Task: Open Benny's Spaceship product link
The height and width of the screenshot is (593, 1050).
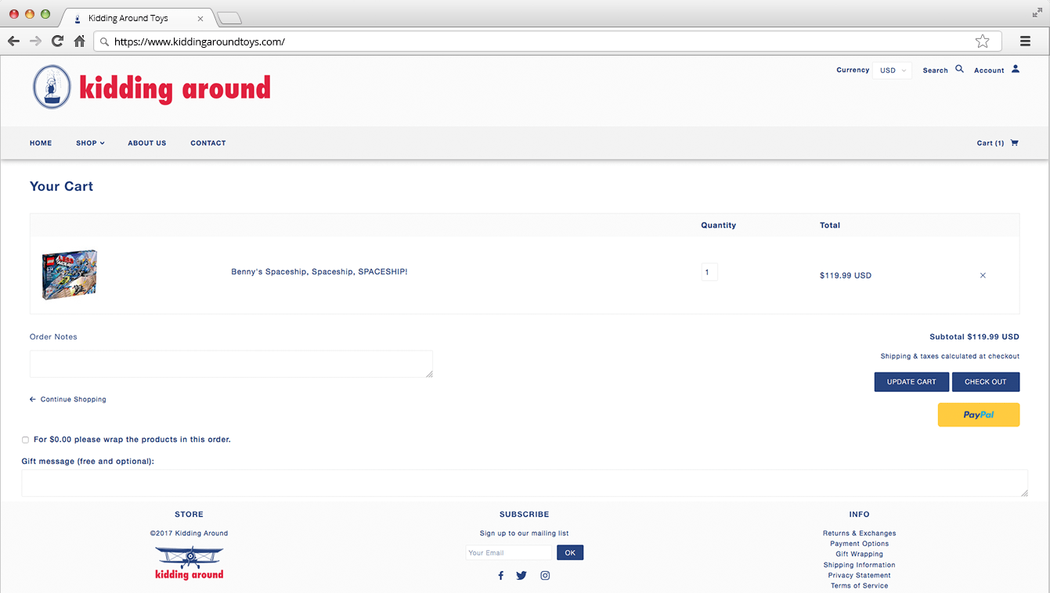Action: [319, 271]
